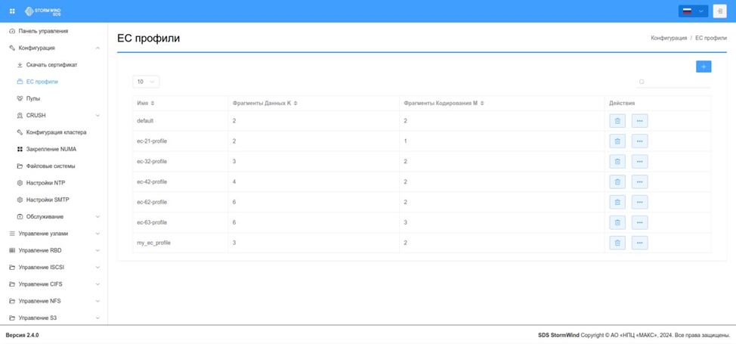Click the ec-63-profile name cell
This screenshot has width=736, height=344.
181,222
